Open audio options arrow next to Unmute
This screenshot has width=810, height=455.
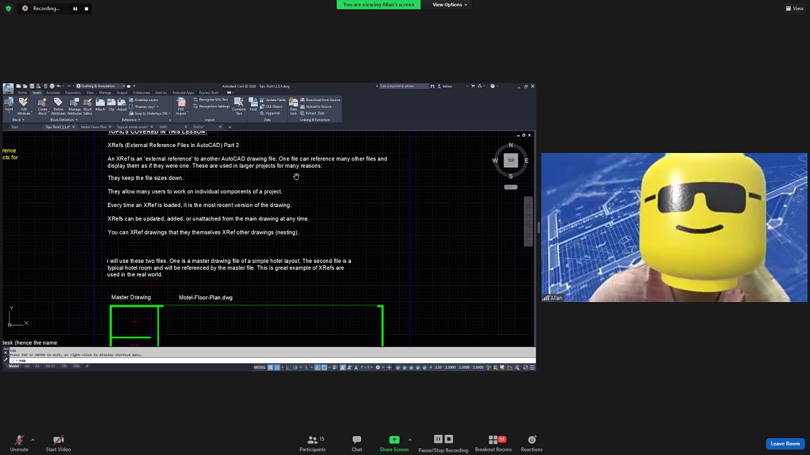click(32, 439)
